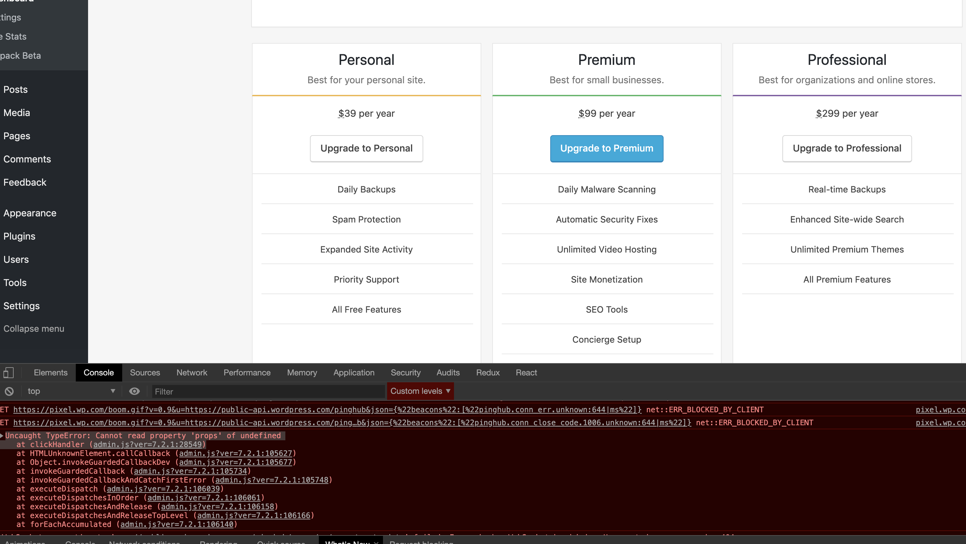Switch to the Network tab

coord(191,372)
